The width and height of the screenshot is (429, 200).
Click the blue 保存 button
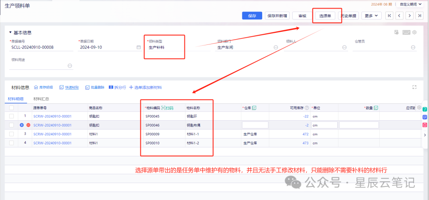point(252,16)
